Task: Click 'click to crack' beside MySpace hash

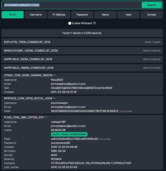Action: pyautogui.click(x=126, y=111)
